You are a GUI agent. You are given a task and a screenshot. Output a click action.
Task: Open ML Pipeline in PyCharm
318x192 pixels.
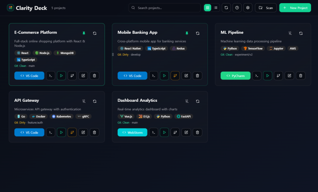tap(235, 76)
